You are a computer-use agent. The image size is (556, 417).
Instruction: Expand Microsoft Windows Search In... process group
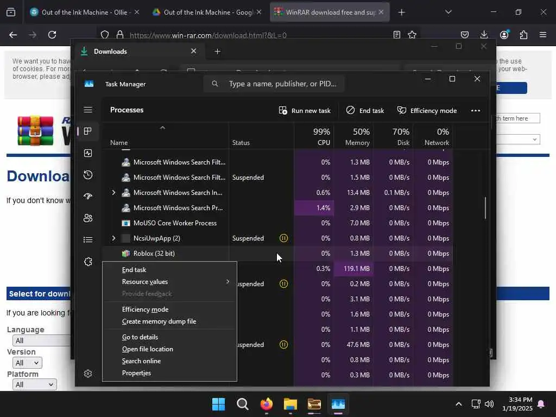(113, 193)
